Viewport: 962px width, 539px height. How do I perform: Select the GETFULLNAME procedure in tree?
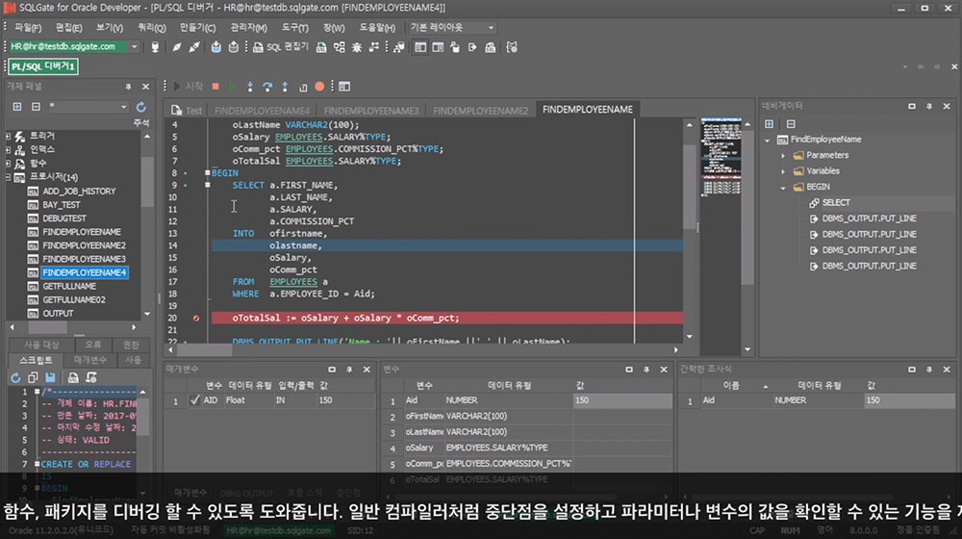click(x=68, y=286)
